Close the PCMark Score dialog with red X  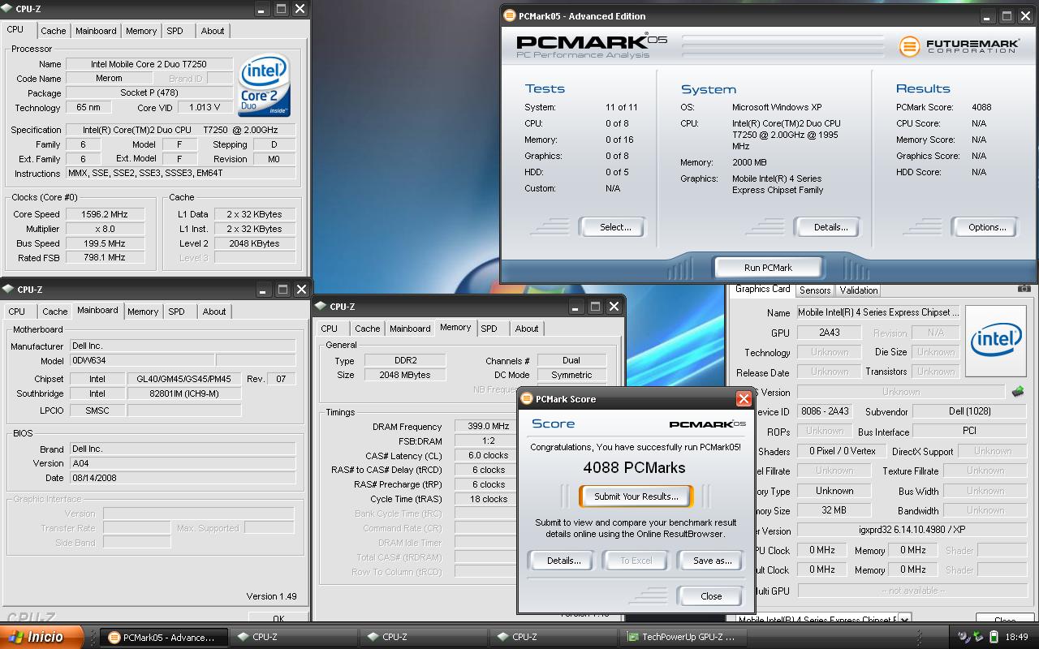744,398
